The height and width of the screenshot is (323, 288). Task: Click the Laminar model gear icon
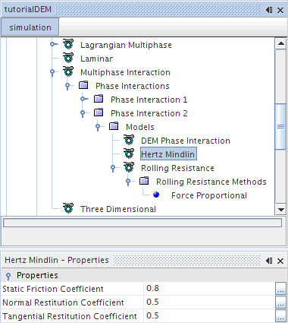click(68, 58)
